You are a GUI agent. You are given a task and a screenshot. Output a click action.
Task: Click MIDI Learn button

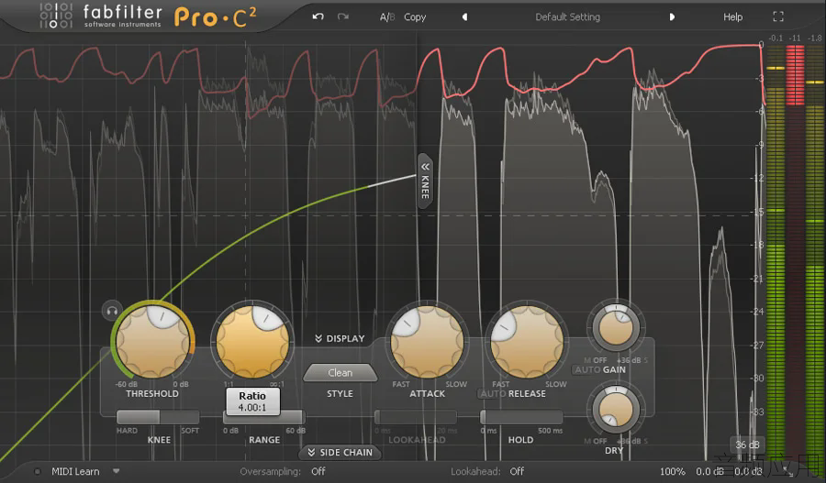tap(75, 471)
